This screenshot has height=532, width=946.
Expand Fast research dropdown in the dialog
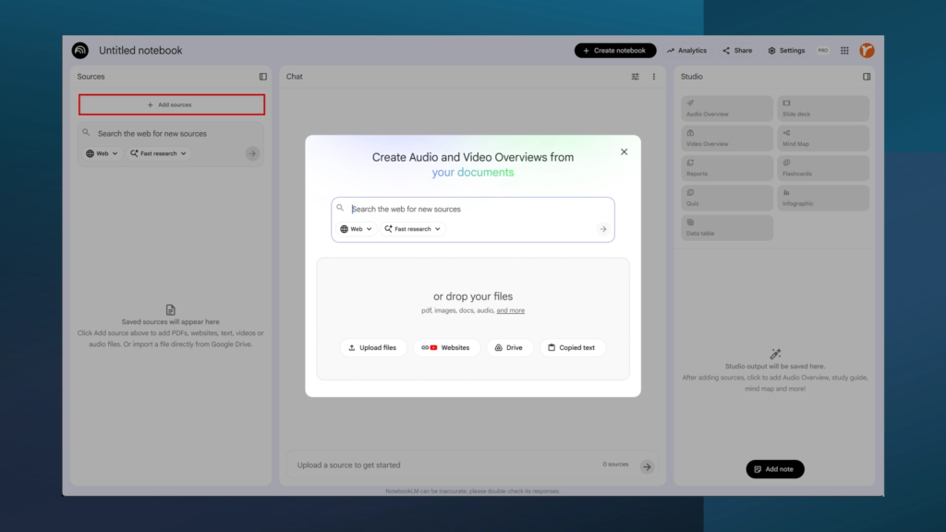[x=414, y=229]
